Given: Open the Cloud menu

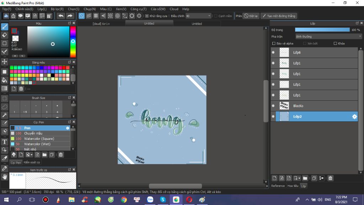Looking at the screenshot, I should [174, 9].
